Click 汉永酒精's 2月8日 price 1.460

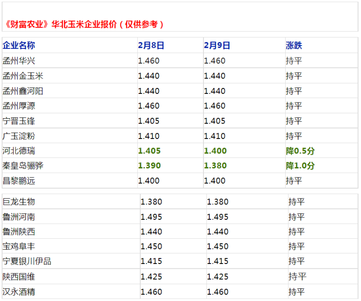[x=152, y=292]
